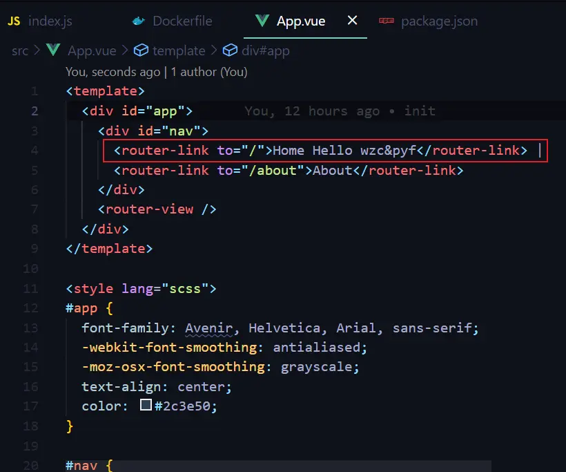The height and width of the screenshot is (472, 566).
Task: Click the cube icon beside the template breadcrumb
Action: tap(141, 50)
